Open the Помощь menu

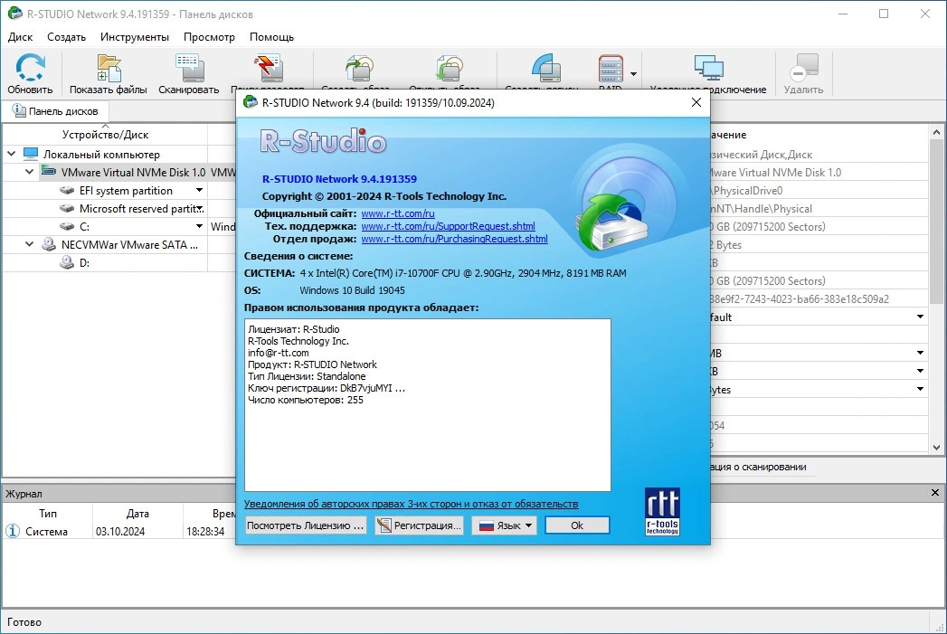[271, 37]
